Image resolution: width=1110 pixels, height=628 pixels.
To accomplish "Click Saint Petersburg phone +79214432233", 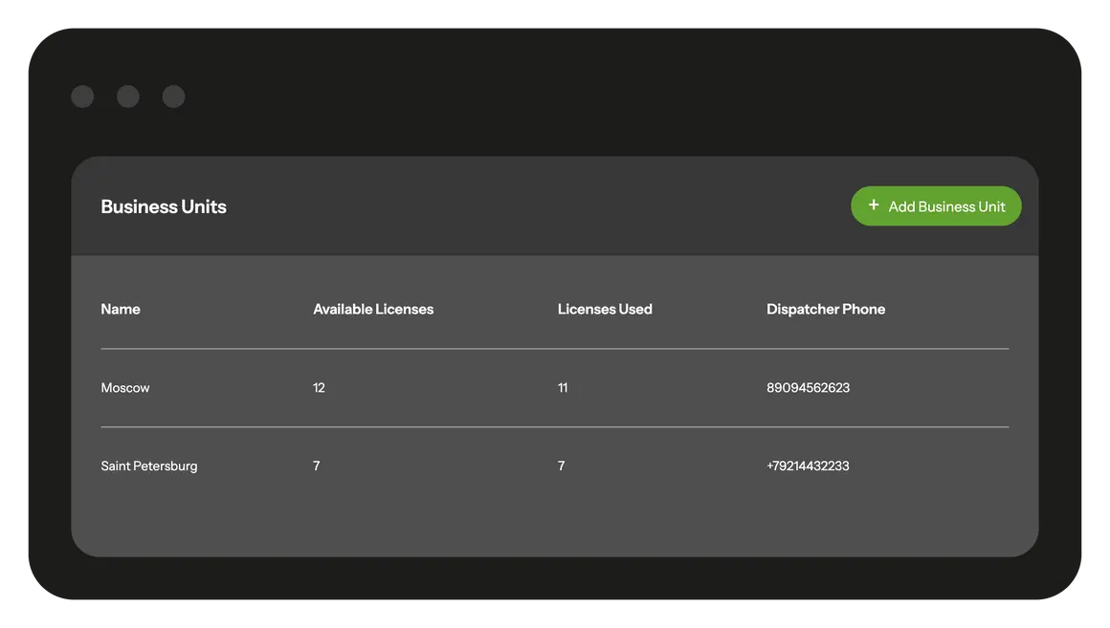I will 808,466.
